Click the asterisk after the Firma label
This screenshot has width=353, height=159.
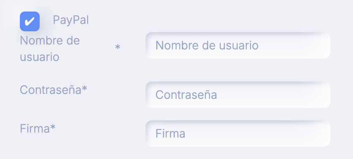tap(52, 127)
